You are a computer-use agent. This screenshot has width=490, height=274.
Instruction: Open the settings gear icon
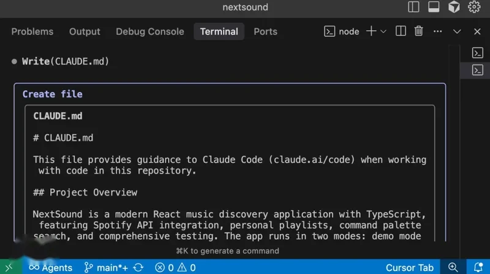[474, 7]
